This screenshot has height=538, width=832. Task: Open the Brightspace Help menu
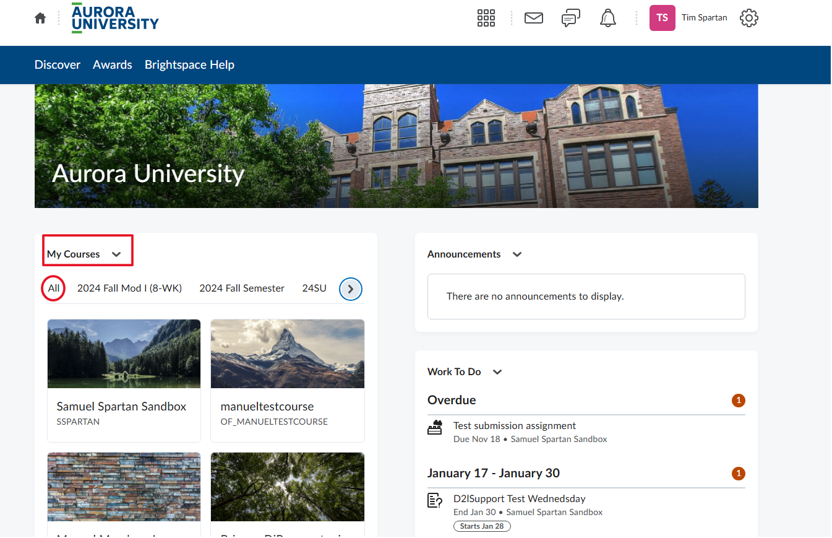(189, 65)
